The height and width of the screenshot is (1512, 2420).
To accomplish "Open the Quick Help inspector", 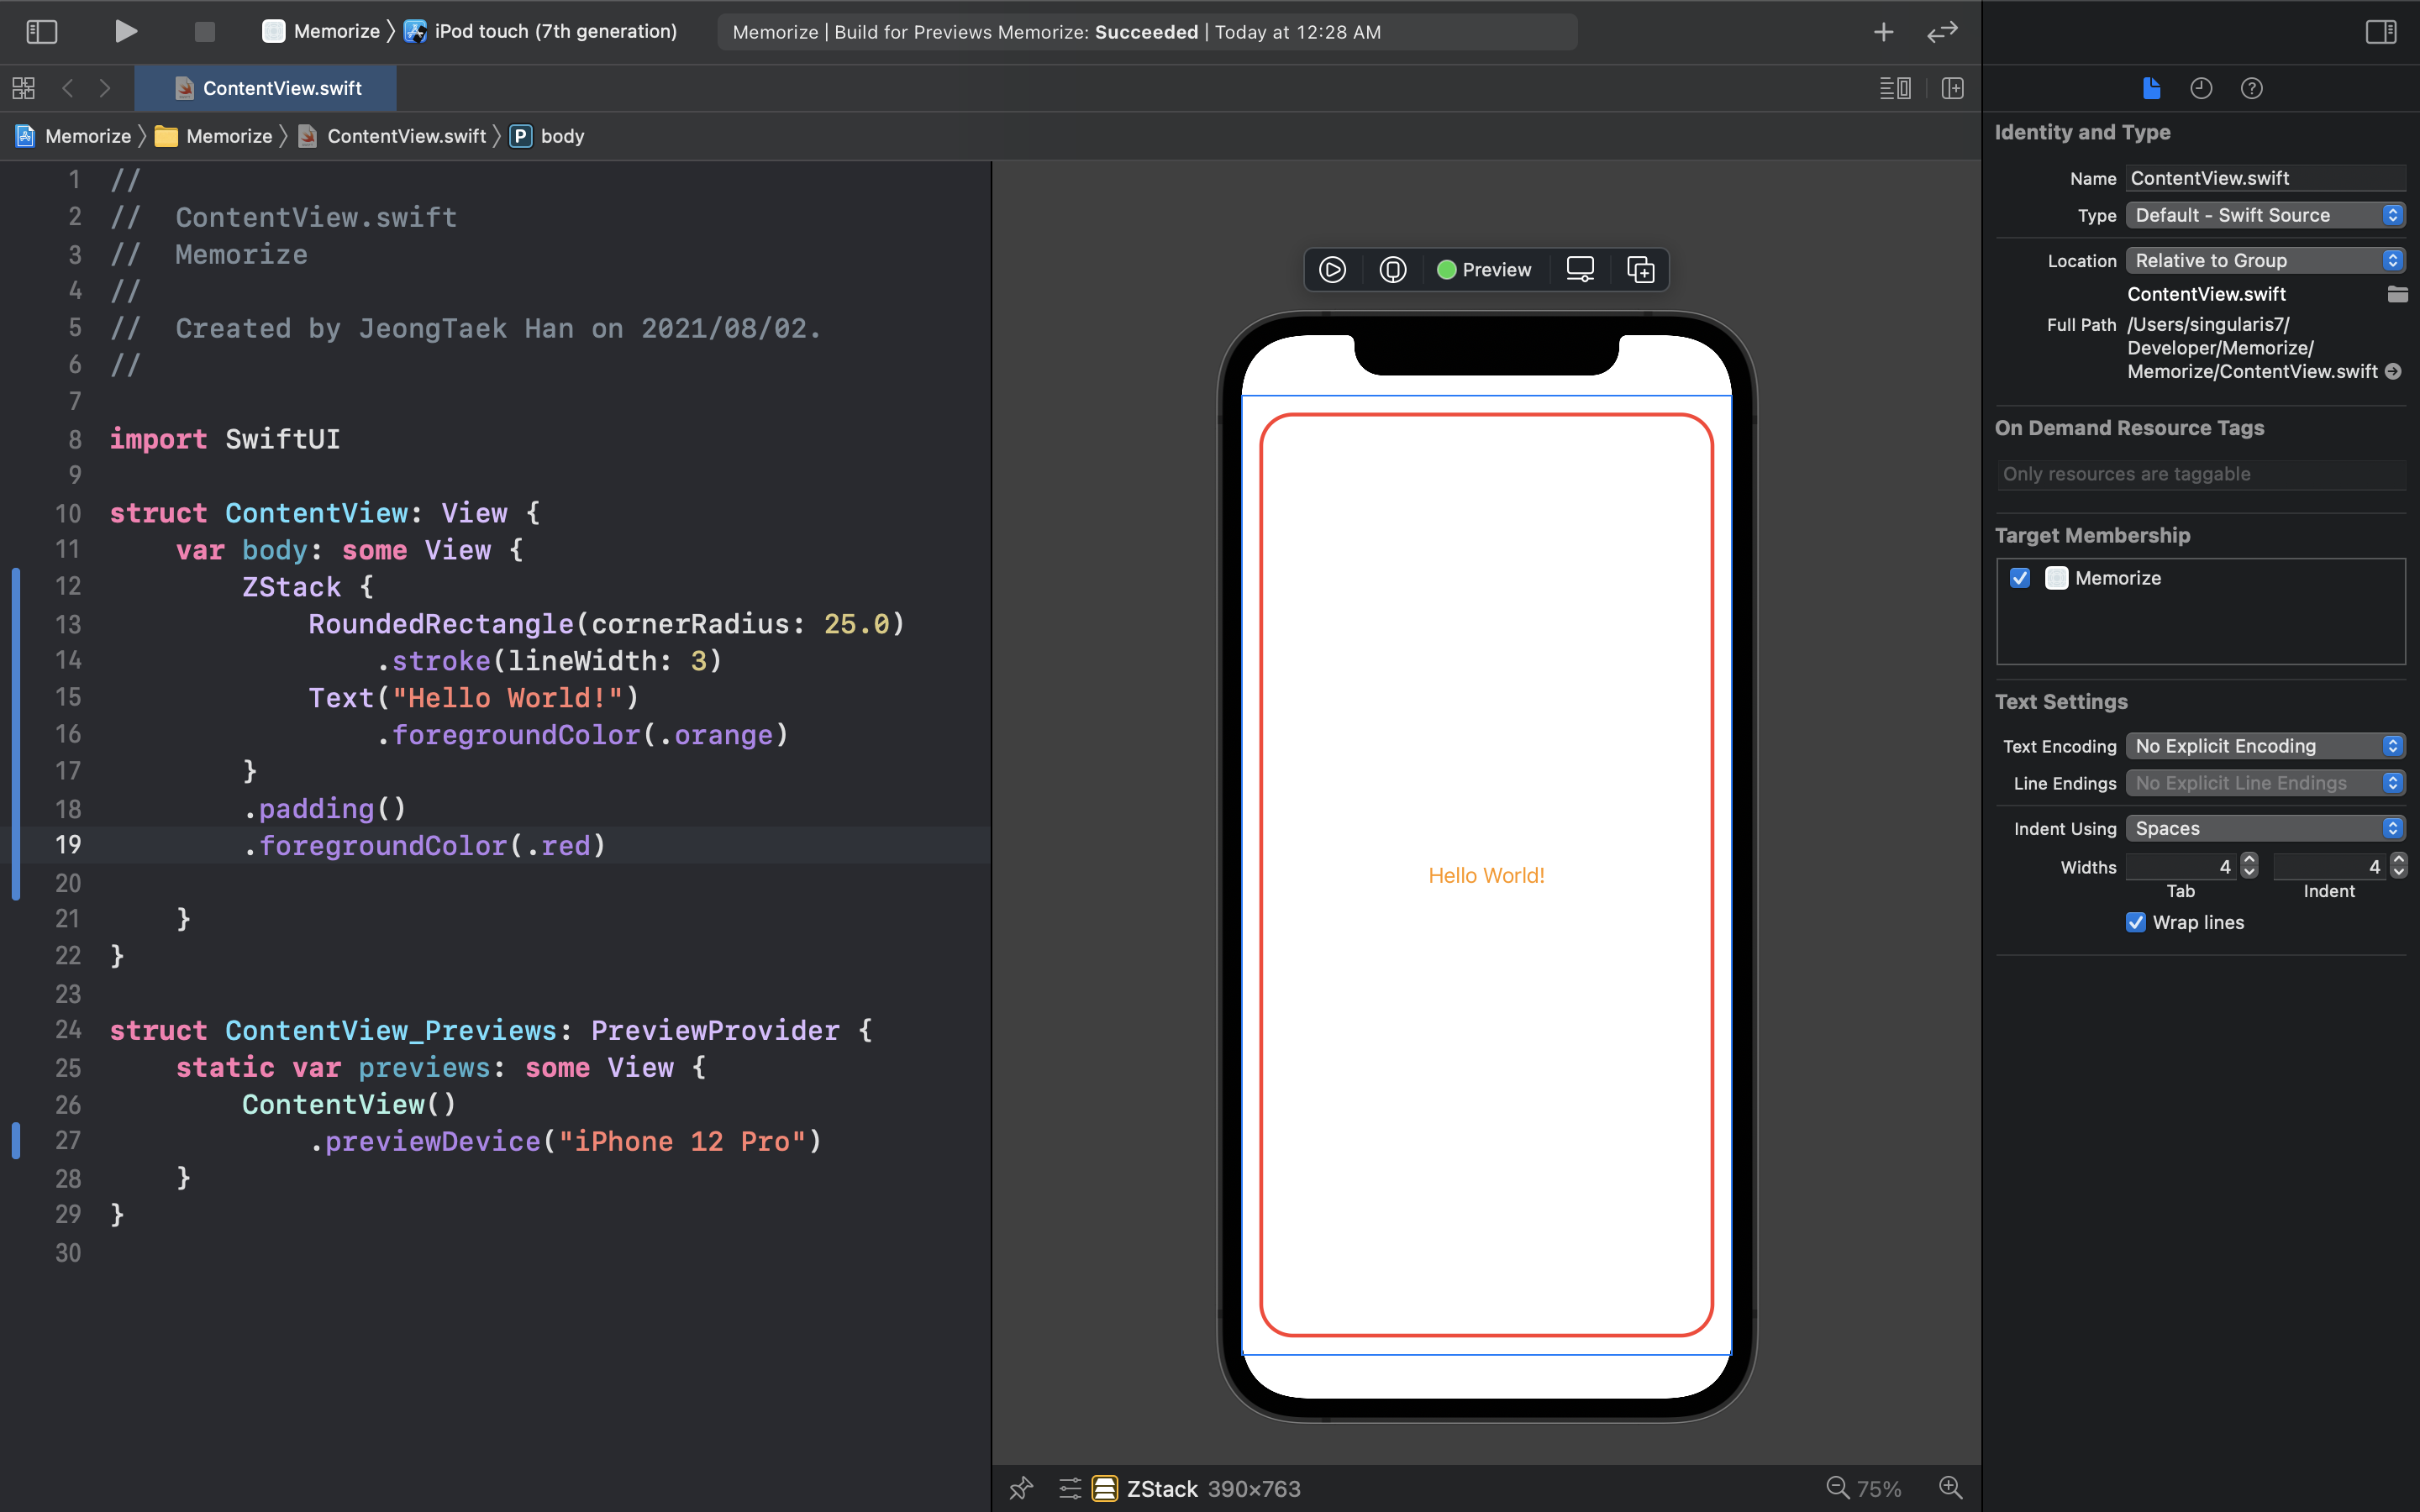I will point(2251,88).
